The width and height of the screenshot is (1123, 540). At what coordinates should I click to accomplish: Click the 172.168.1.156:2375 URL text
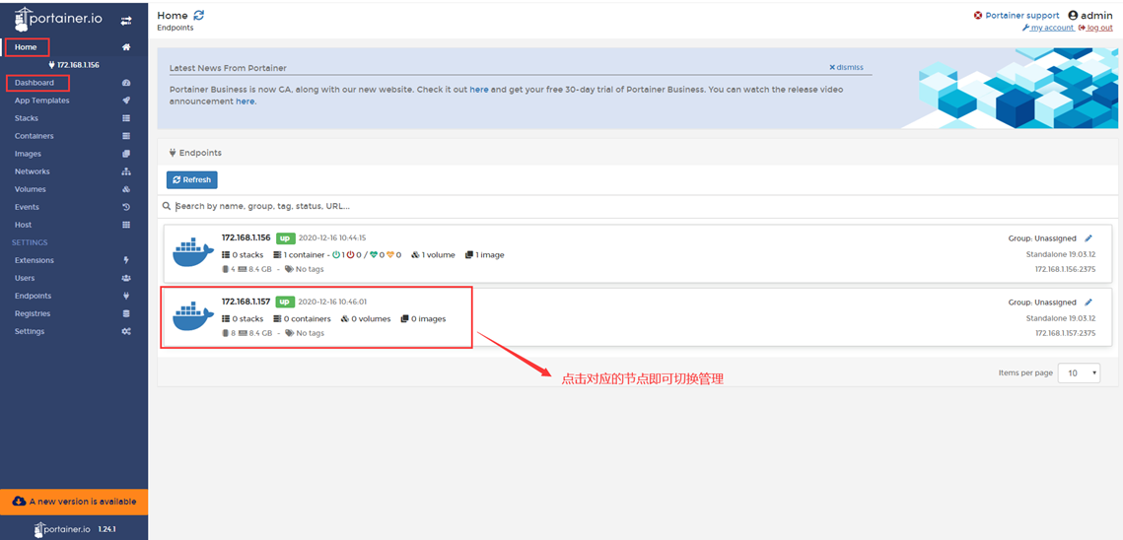point(1065,269)
